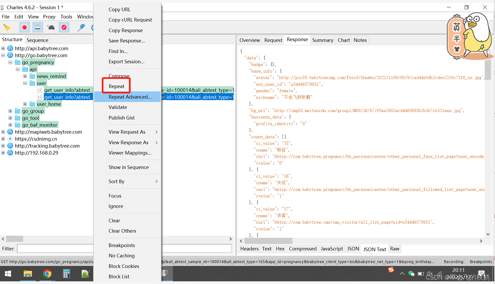
Task: Switch to Headers view tab
Action: [249, 249]
